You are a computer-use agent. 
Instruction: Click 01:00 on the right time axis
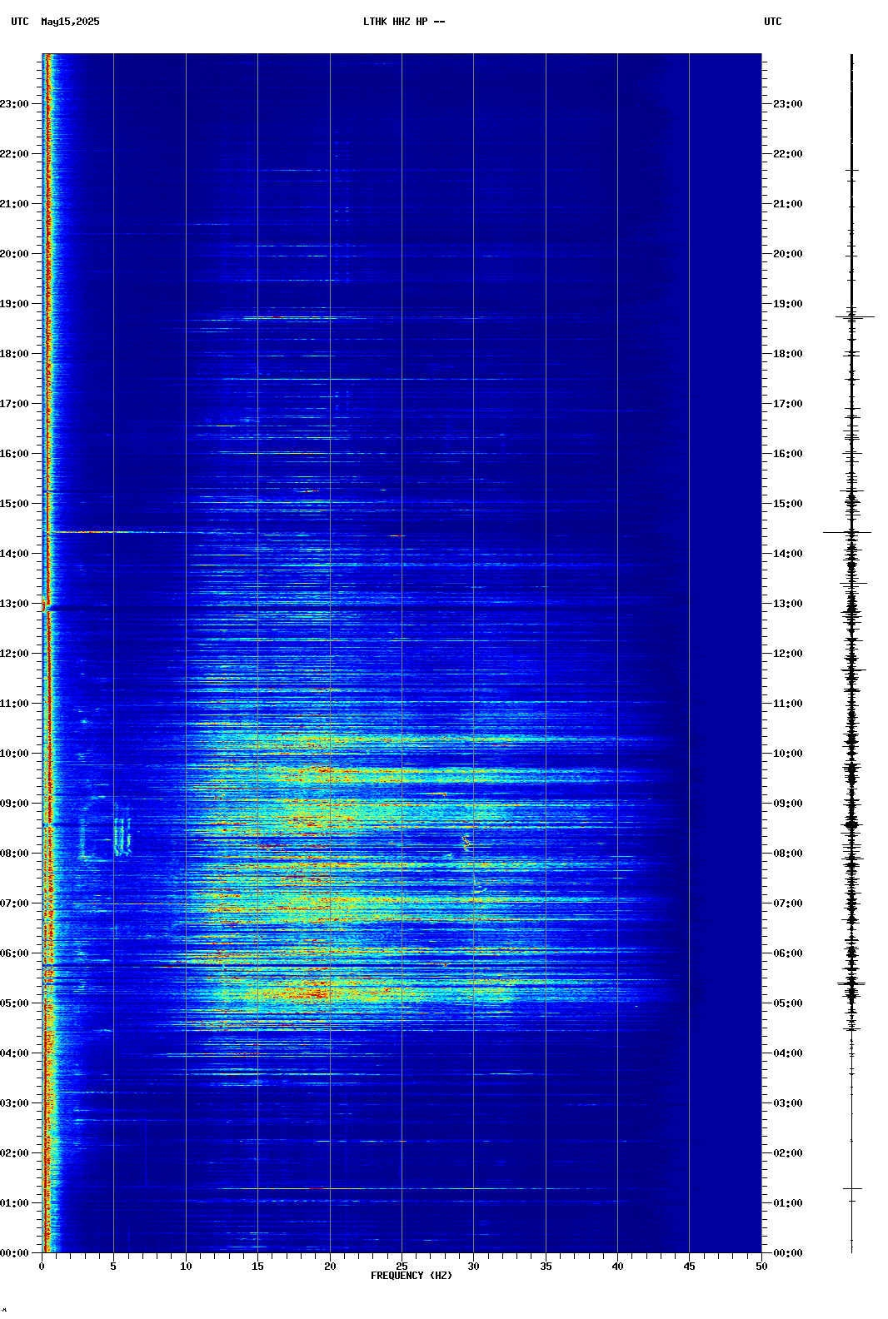788,1203
